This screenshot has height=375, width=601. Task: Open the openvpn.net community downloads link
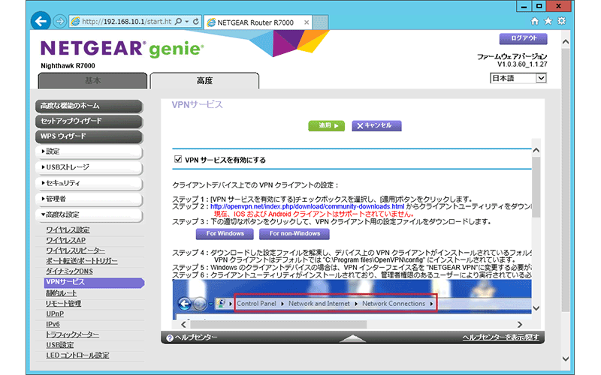click(x=307, y=206)
